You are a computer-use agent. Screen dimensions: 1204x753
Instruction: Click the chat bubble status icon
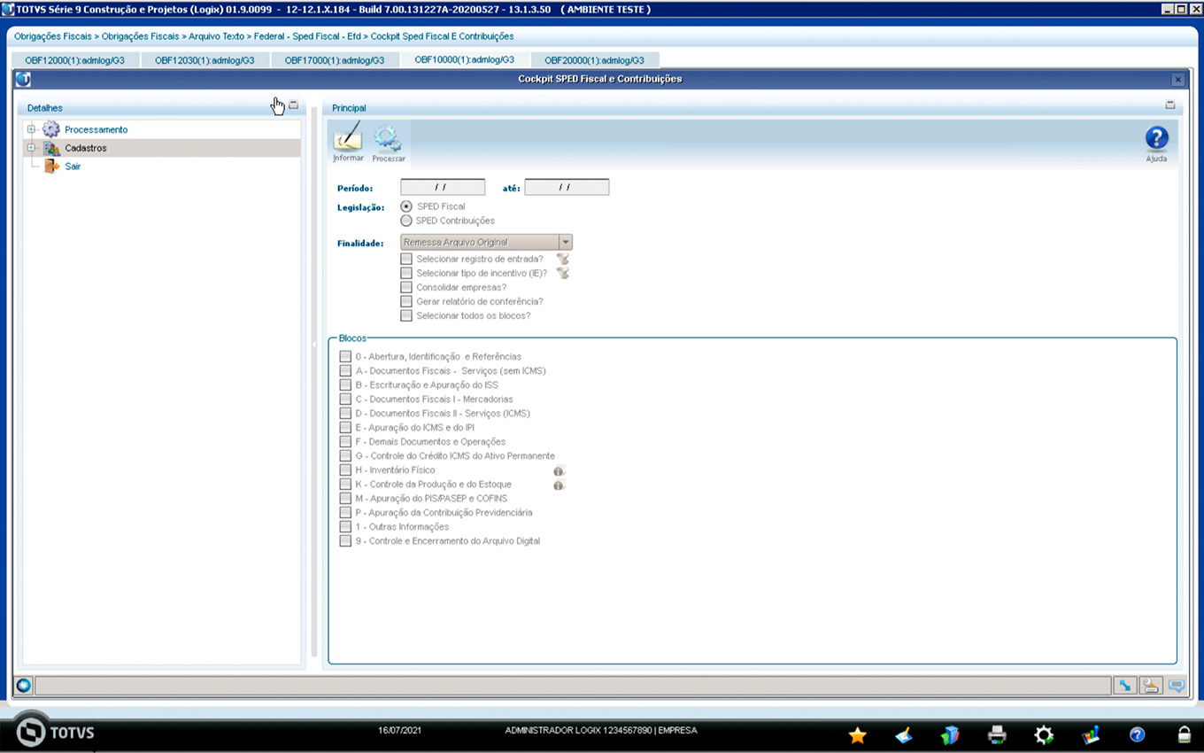pyautogui.click(x=1176, y=685)
